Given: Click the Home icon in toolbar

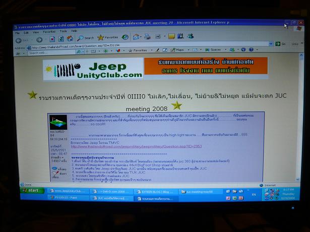Looking at the screenshot, I should tap(70, 38).
